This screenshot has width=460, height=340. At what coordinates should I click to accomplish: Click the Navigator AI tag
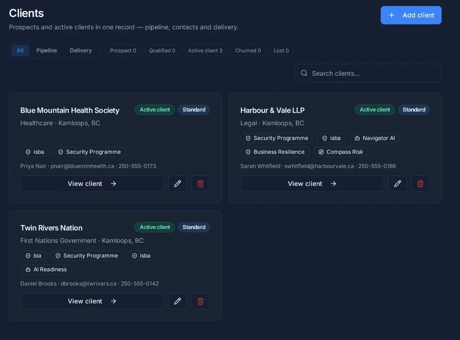[374, 138]
